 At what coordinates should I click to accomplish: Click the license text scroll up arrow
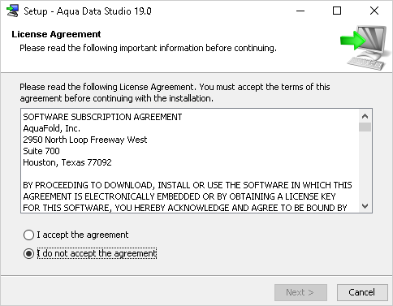[x=365, y=116]
